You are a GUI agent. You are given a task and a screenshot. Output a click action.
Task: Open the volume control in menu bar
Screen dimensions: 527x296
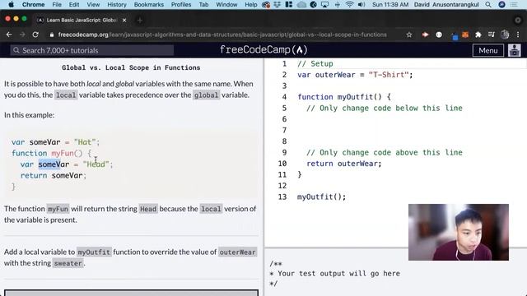point(361,4)
